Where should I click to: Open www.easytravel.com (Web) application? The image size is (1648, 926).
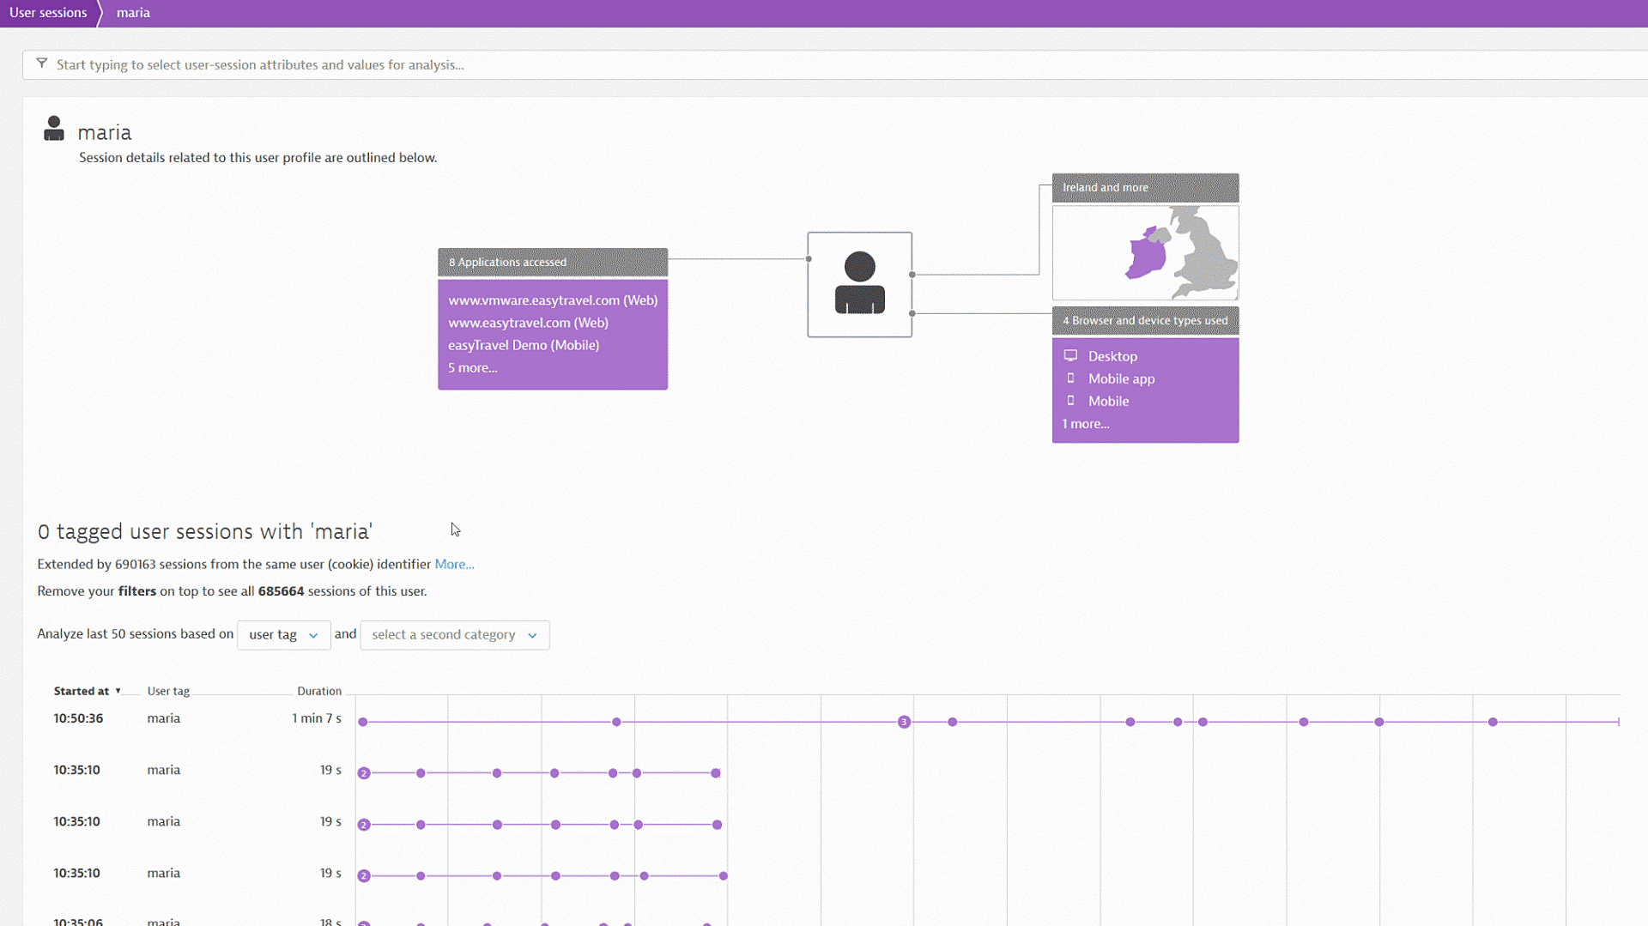tap(528, 323)
